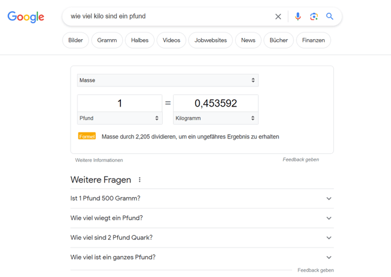This screenshot has width=391, height=277.
Task: Start voice search with microphone icon
Action: pos(298,17)
